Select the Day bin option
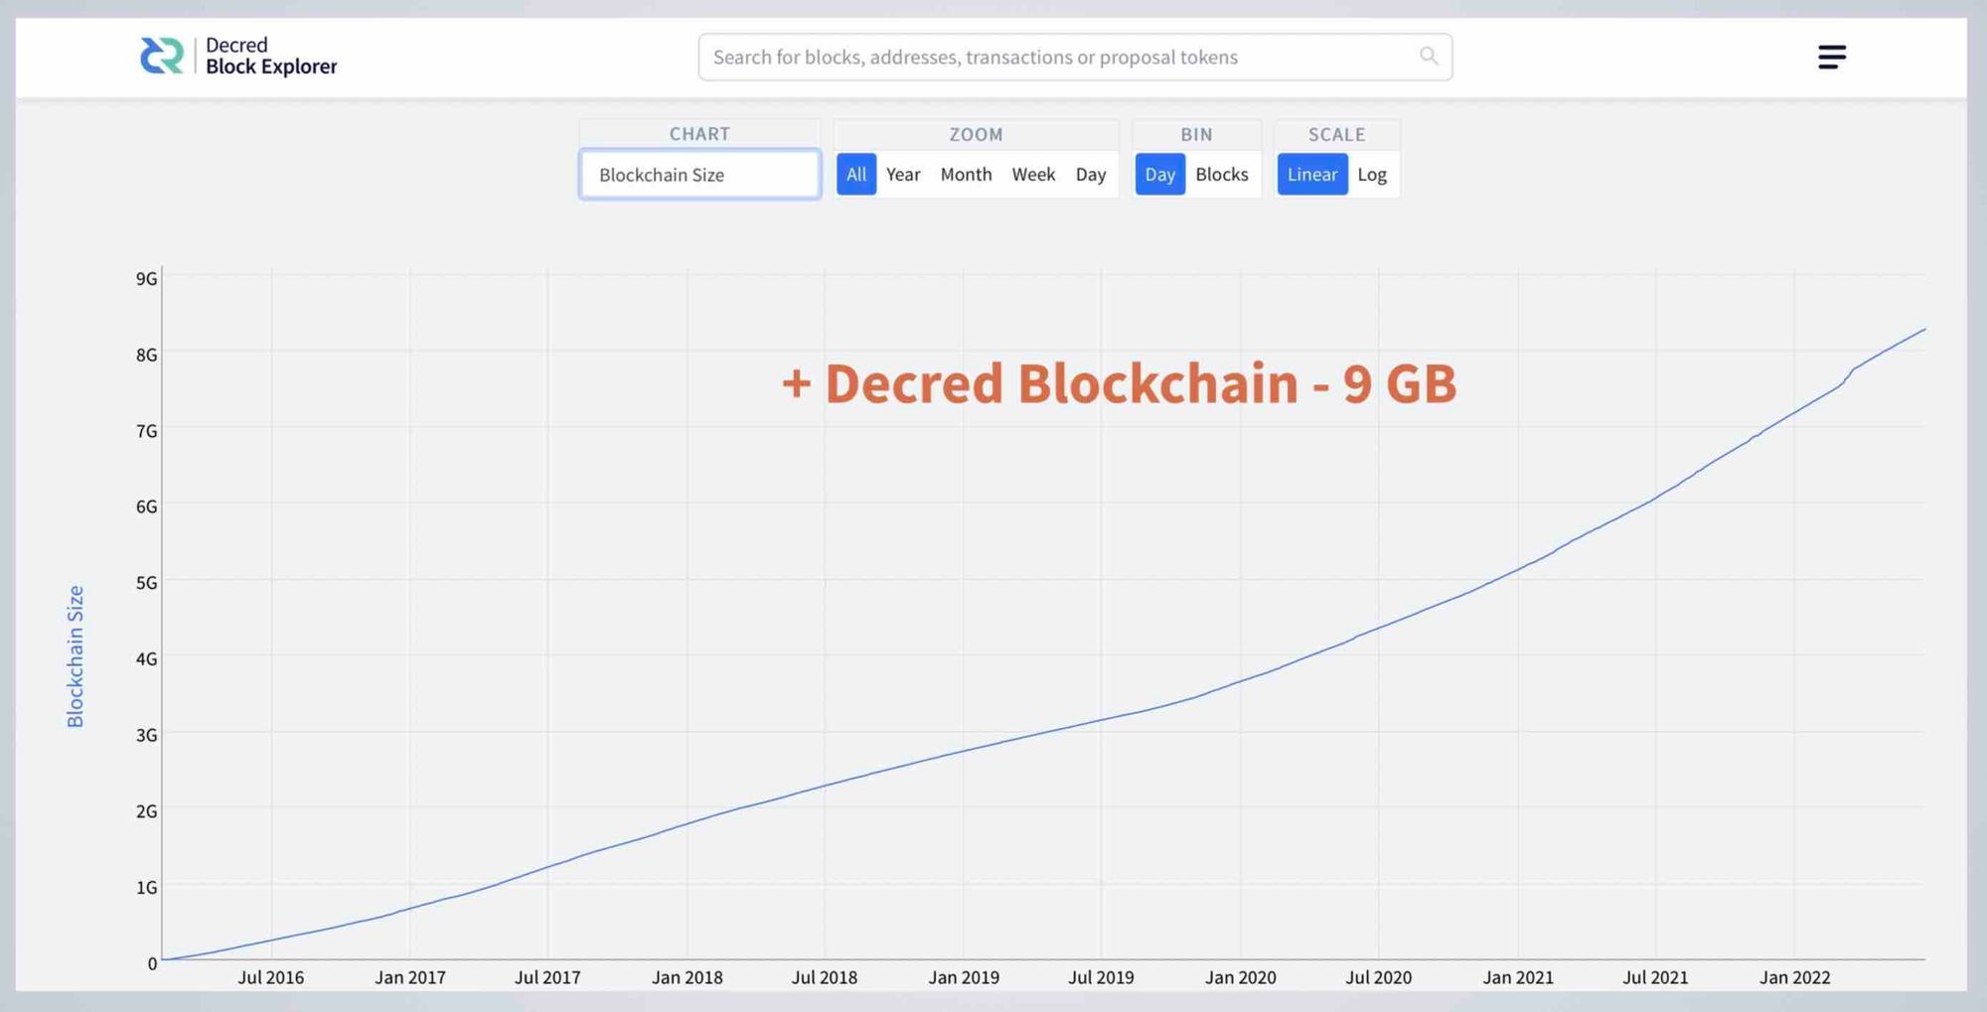 tap(1159, 175)
